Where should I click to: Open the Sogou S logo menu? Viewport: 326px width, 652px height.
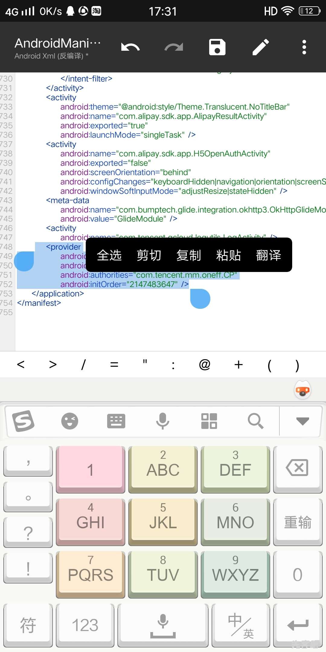point(23,421)
